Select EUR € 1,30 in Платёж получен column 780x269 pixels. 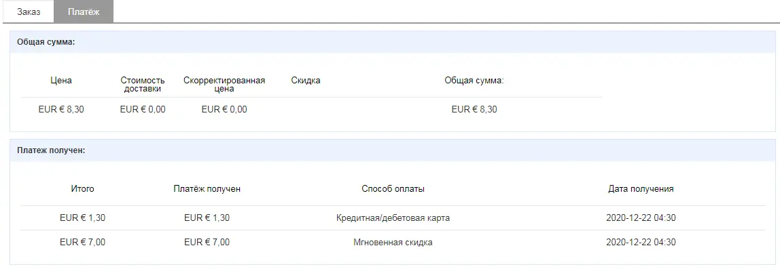pyautogui.click(x=207, y=218)
